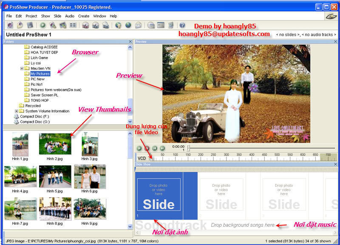Open the File menu
The width and height of the screenshot is (340, 245).
[9, 16]
